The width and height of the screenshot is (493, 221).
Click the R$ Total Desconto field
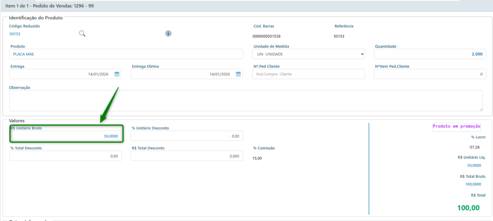(187, 156)
